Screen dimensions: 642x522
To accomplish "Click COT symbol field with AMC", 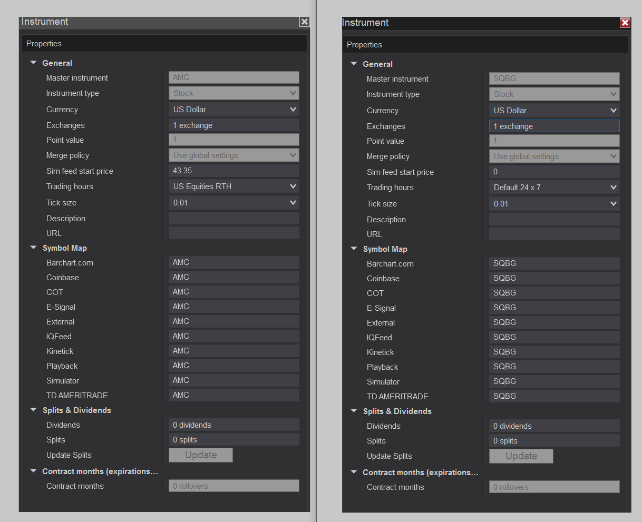I will [234, 292].
